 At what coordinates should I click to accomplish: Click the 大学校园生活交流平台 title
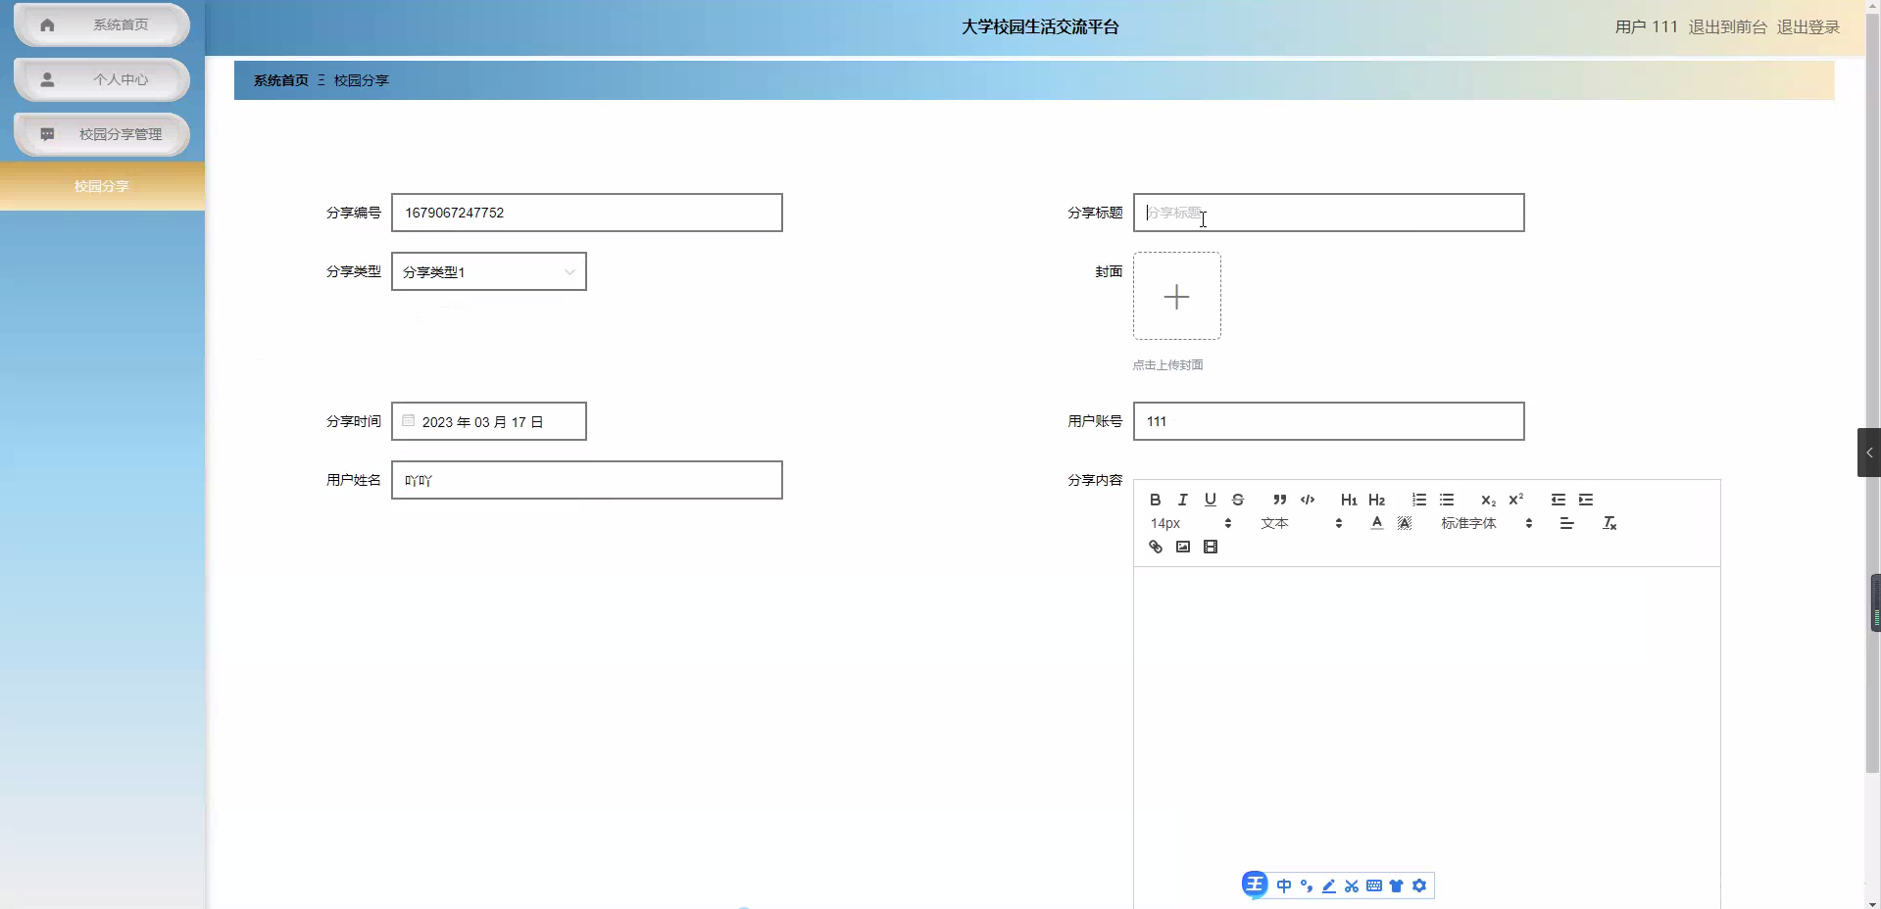point(1040,26)
